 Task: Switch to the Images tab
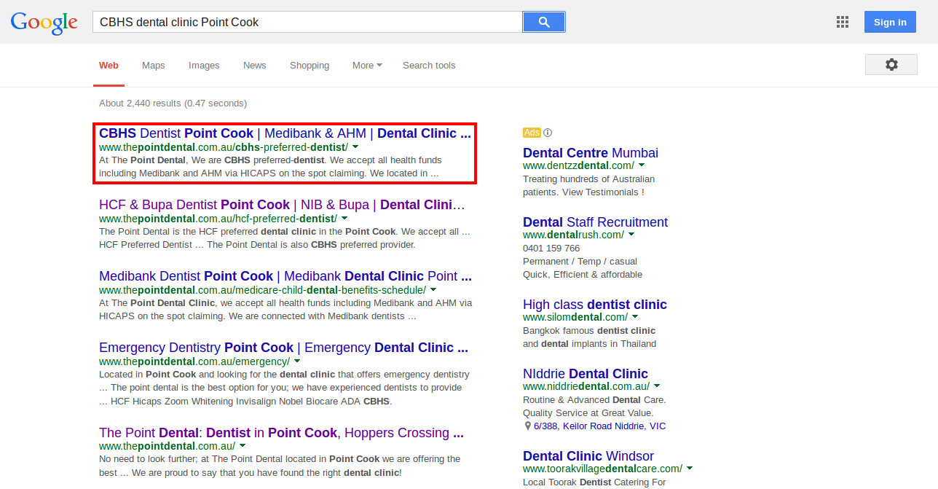[x=204, y=65]
